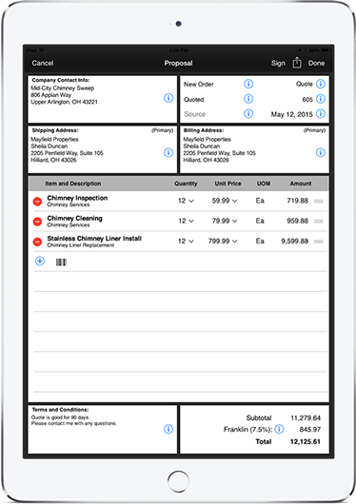Remove Chimney Inspection line with red minus
356x504 pixels.
click(x=37, y=202)
